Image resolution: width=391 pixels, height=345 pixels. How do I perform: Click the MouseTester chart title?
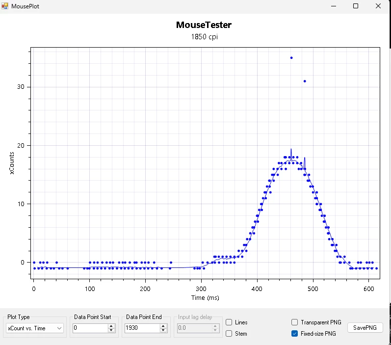(x=204, y=25)
